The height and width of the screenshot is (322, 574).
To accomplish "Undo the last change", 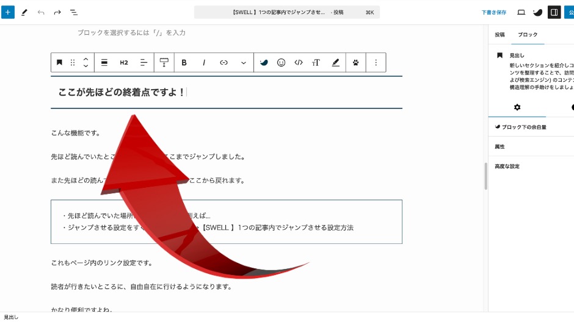I will (x=41, y=12).
